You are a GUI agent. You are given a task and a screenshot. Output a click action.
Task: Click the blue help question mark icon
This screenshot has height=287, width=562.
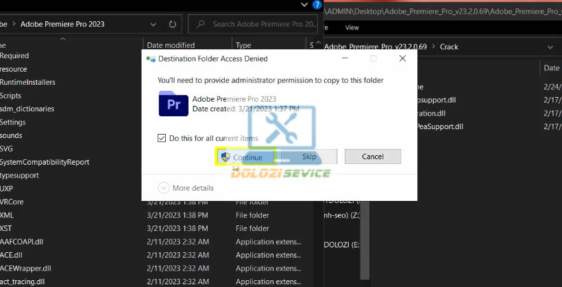tap(316, 4)
